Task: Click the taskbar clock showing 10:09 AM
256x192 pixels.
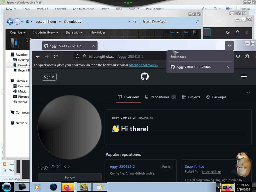Action: click(x=243, y=187)
